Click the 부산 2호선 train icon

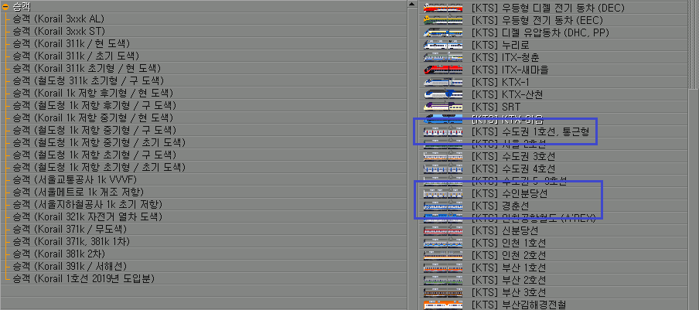tap(443, 280)
